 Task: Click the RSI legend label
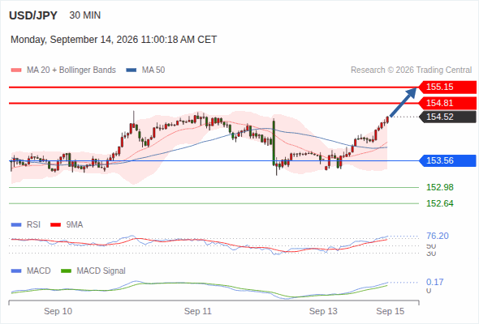coord(33,225)
